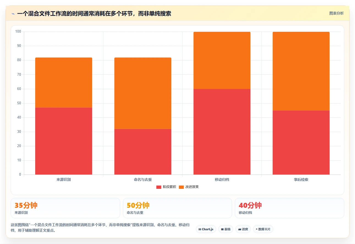Viewport: 355px width, 244px height.
Task: Click the 事后检索 x-axis label
Action: click(301, 180)
